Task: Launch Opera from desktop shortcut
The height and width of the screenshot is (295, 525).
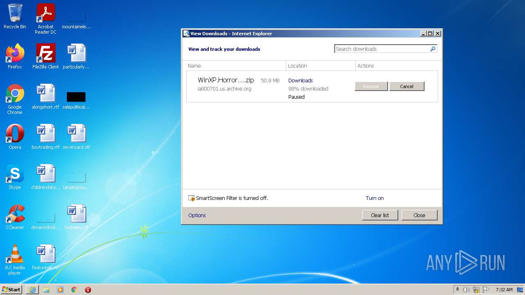Action: [x=15, y=136]
